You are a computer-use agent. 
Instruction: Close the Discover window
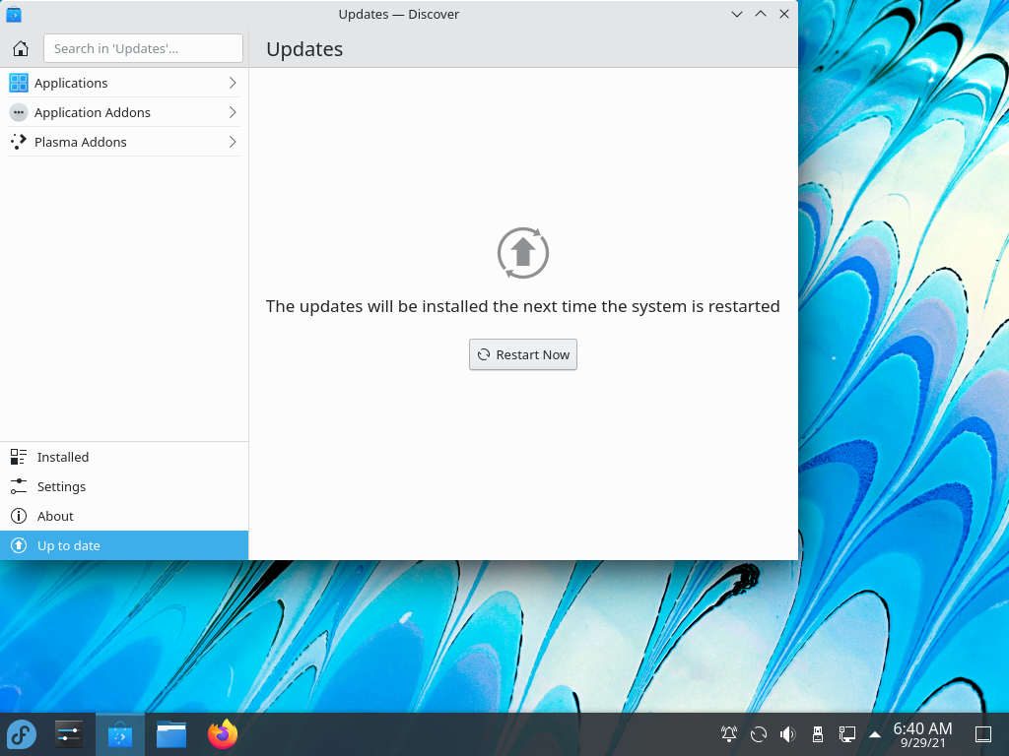783,14
